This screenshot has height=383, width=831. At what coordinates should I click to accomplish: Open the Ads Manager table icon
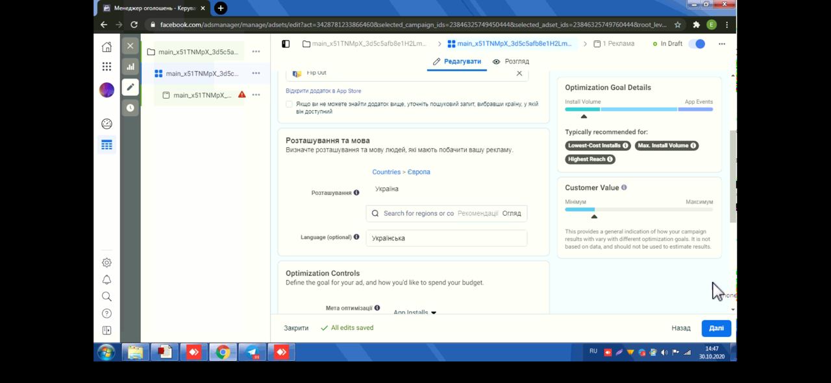click(x=106, y=145)
